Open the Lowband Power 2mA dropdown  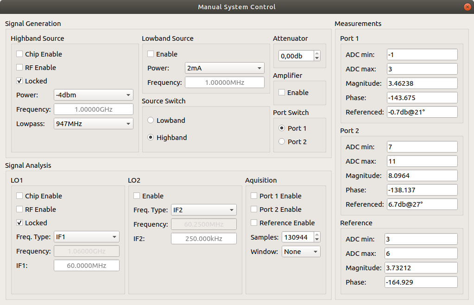point(224,68)
